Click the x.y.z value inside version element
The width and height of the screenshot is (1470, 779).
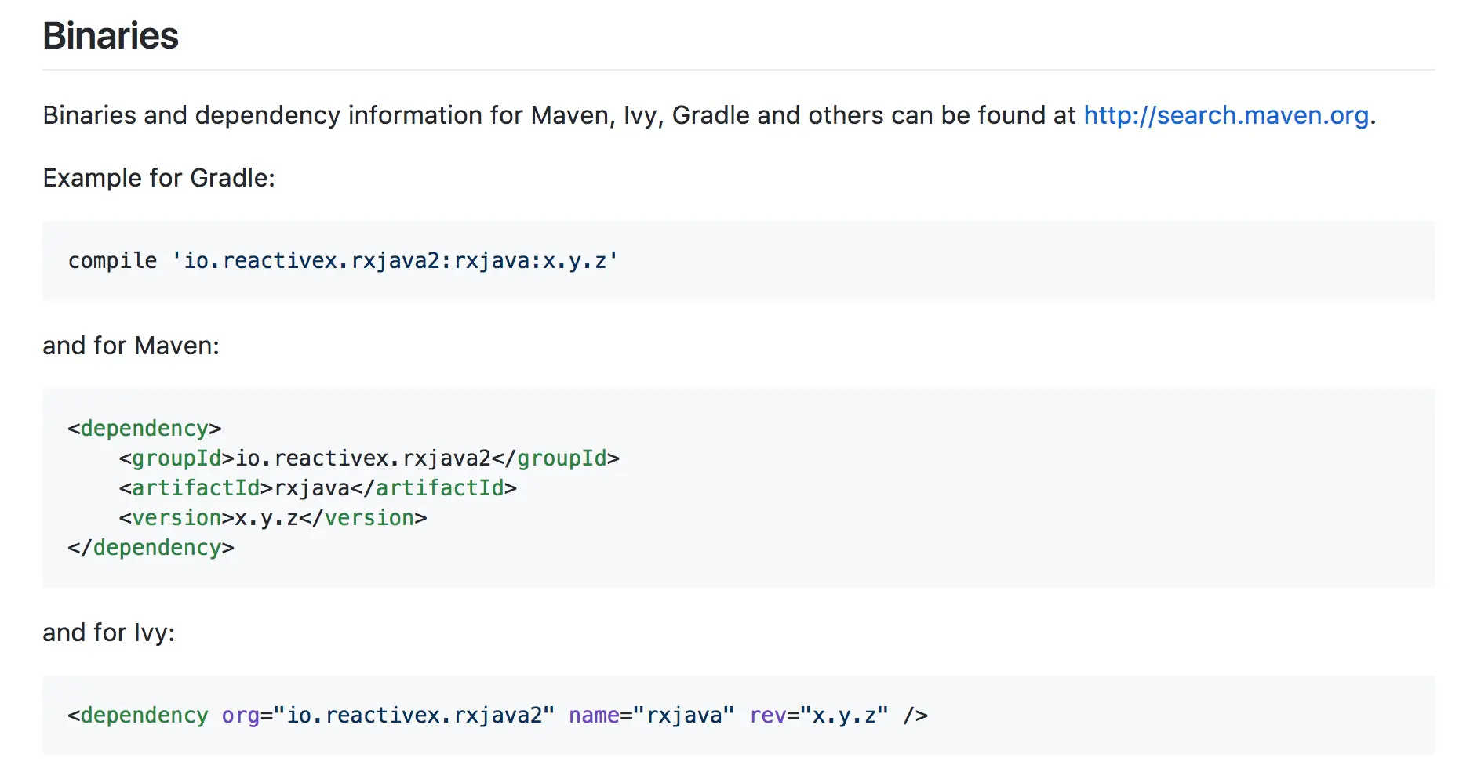[266, 517]
